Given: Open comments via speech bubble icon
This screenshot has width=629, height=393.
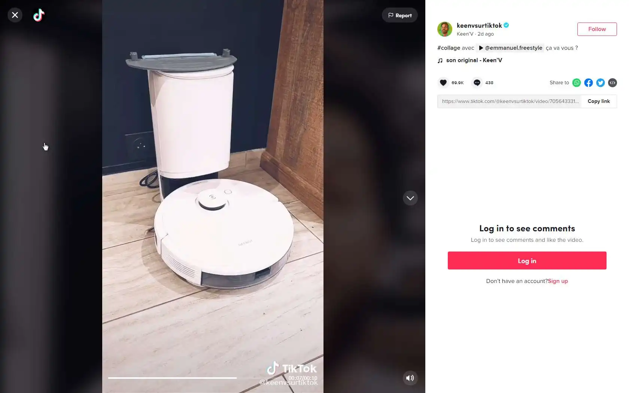Looking at the screenshot, I should point(477,83).
